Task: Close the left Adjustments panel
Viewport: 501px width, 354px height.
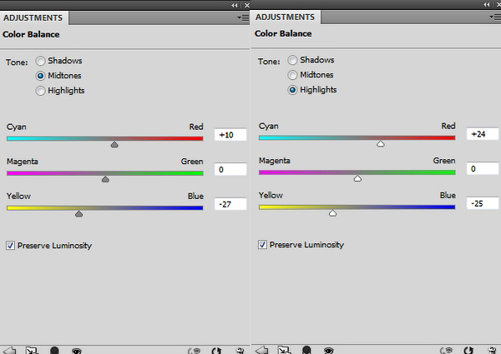Action: tap(246, 5)
